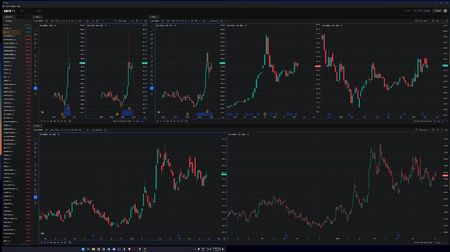Click compare/add symbol plus icon in bottom chart toolbar
Screen dimensions: 450x252
point(46,130)
